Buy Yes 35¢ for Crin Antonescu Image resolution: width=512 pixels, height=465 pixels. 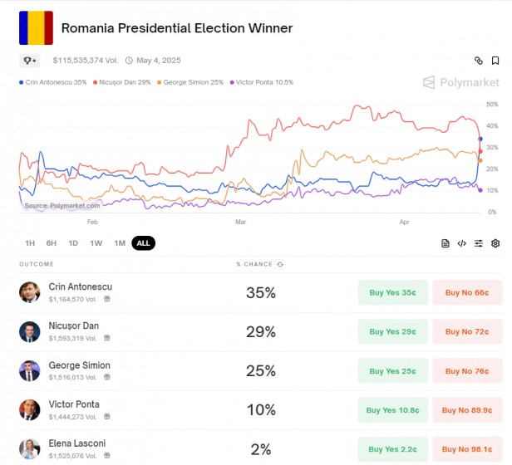[x=392, y=292]
